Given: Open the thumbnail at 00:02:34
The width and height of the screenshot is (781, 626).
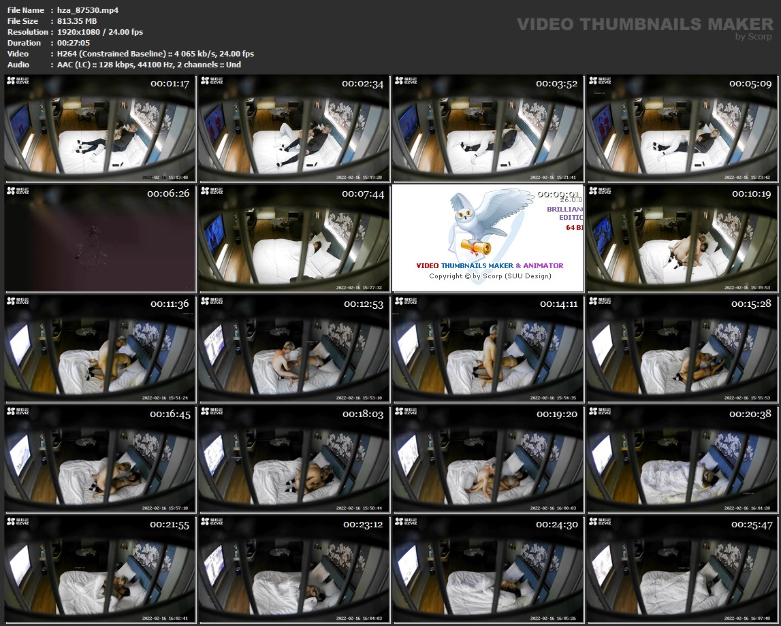Looking at the screenshot, I should 294,129.
